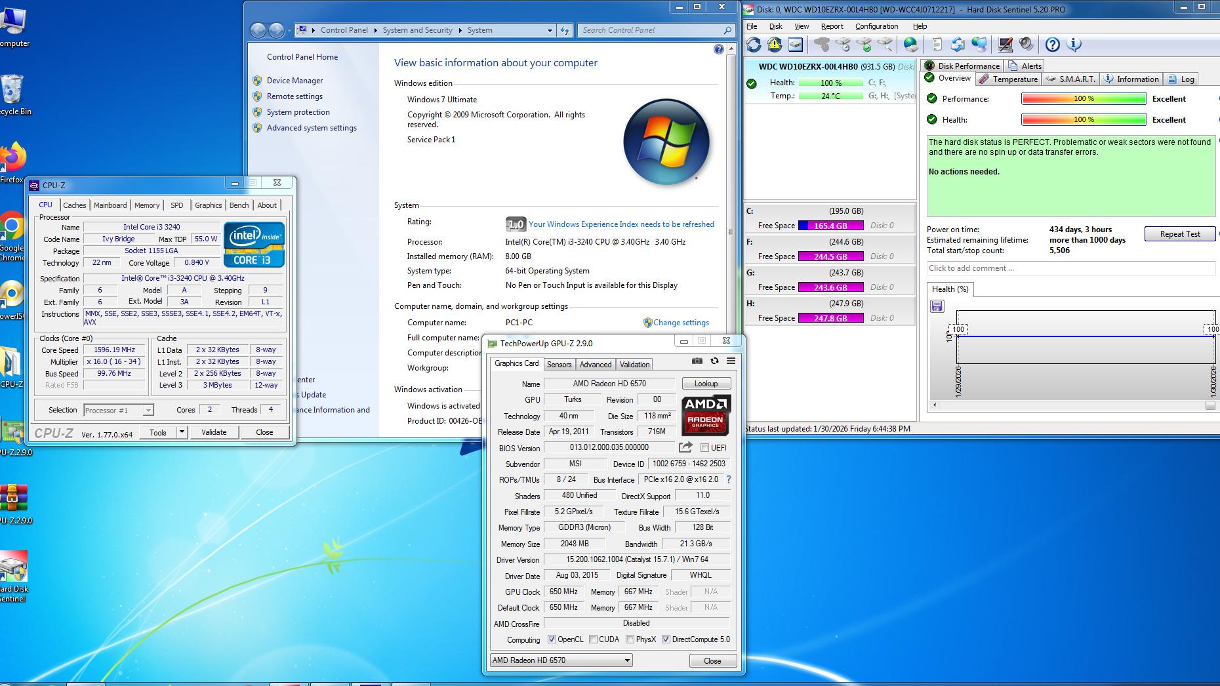Click the BIOS export share icon
This screenshot has width=1220, height=686.
[685, 447]
